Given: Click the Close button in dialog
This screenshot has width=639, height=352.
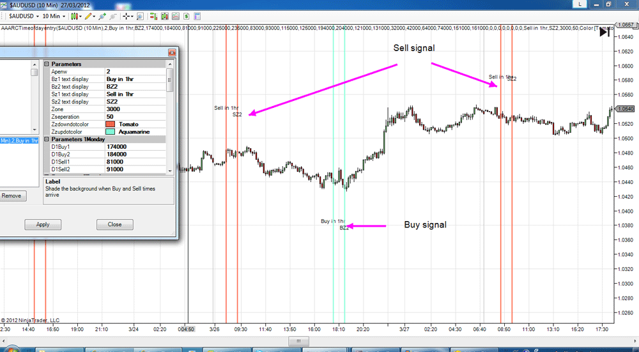Looking at the screenshot, I should click(114, 224).
